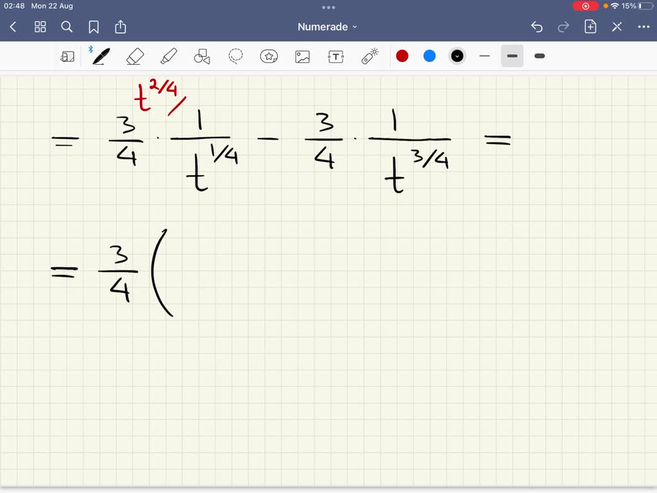Undo the last stroke
Viewport: 657px width, 493px height.
(537, 26)
